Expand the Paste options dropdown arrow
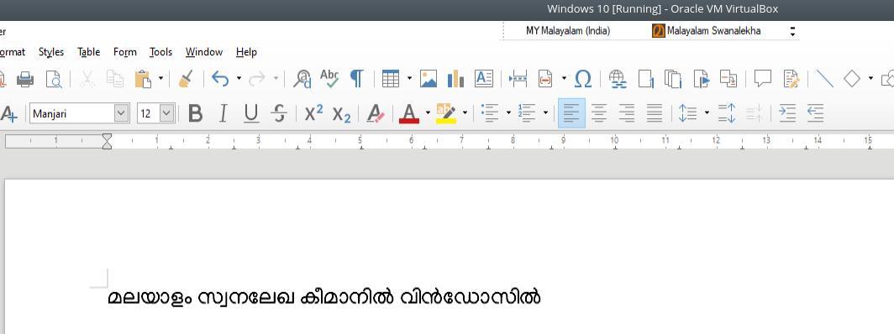The image size is (894, 334). [x=160, y=79]
